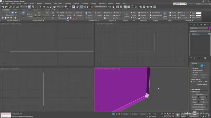Screen dimensions: 211x118
Task: Click the Undo arrow icon
Action: pyautogui.click(x=3, y=7)
